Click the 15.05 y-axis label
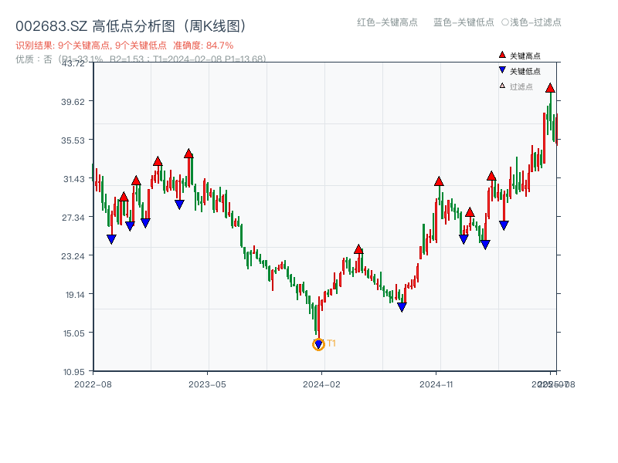This screenshot has width=618, height=463. (x=74, y=333)
